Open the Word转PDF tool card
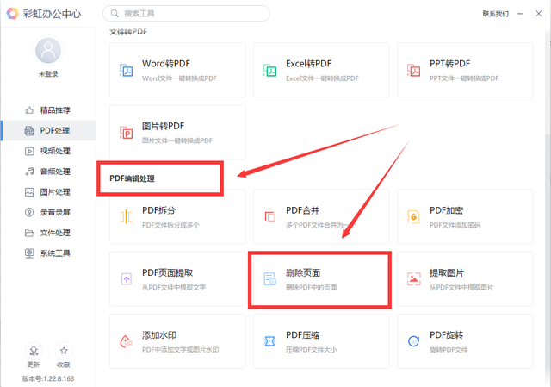The width and height of the screenshot is (551, 387). pyautogui.click(x=177, y=70)
